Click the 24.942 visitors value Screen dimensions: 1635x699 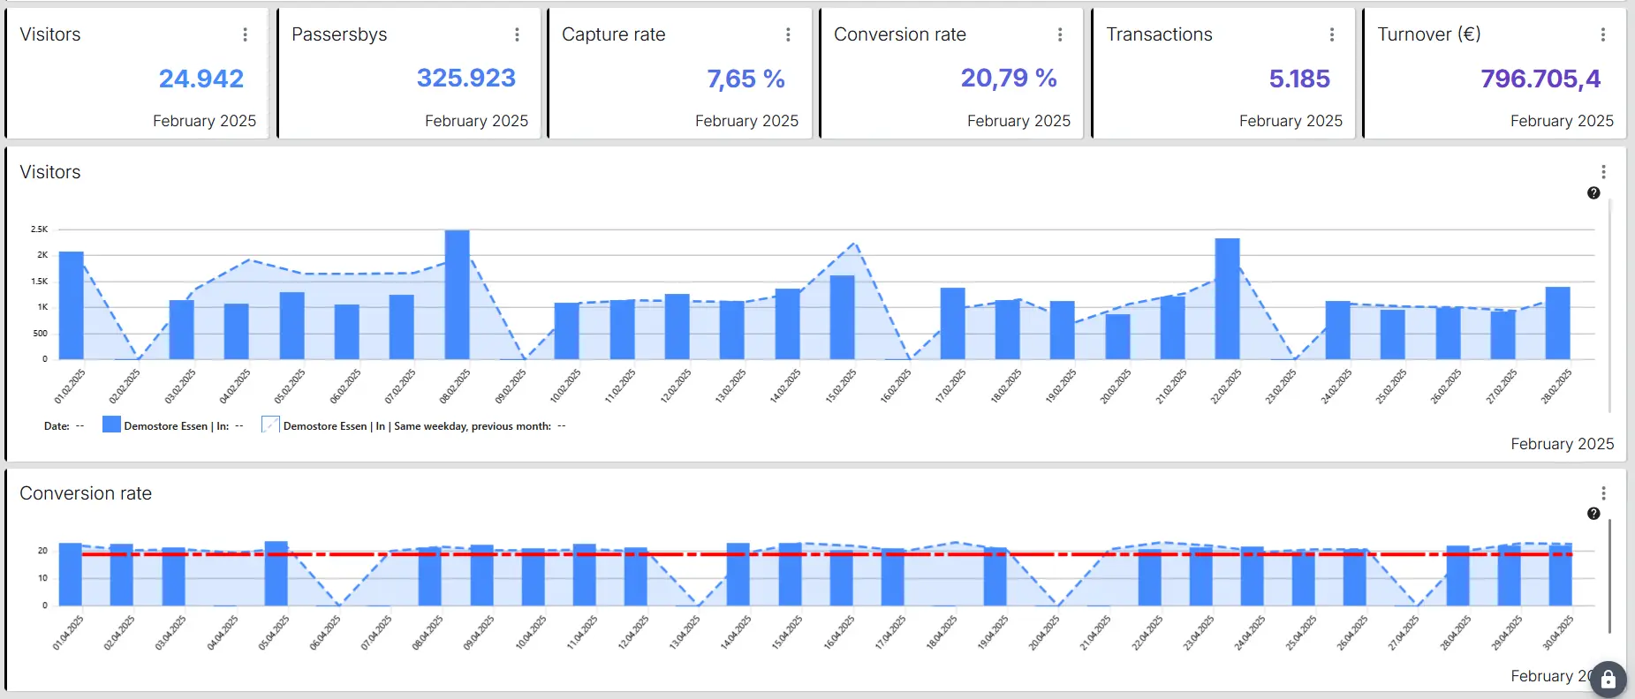(x=201, y=79)
